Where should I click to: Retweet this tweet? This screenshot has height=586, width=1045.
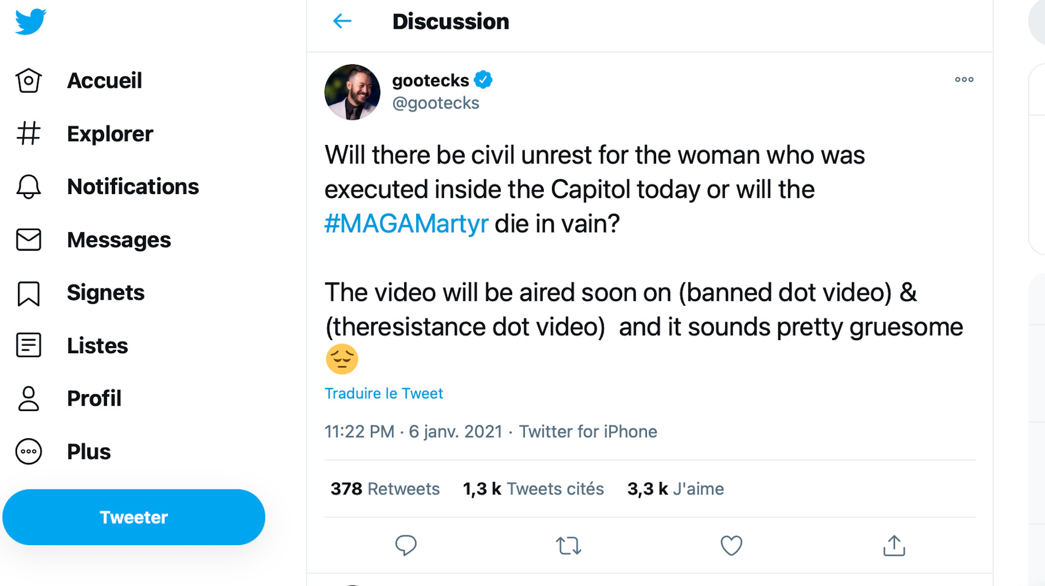coord(568,545)
